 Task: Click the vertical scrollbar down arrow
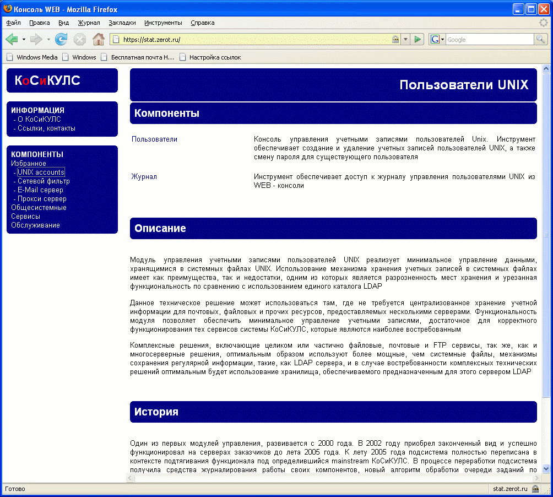pyautogui.click(x=546, y=469)
